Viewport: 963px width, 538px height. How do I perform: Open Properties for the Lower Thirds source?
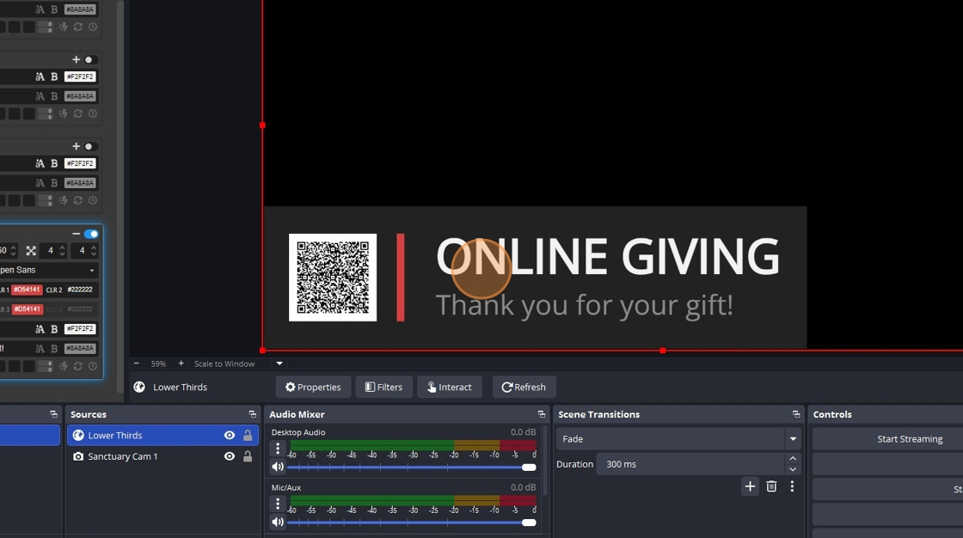(313, 387)
